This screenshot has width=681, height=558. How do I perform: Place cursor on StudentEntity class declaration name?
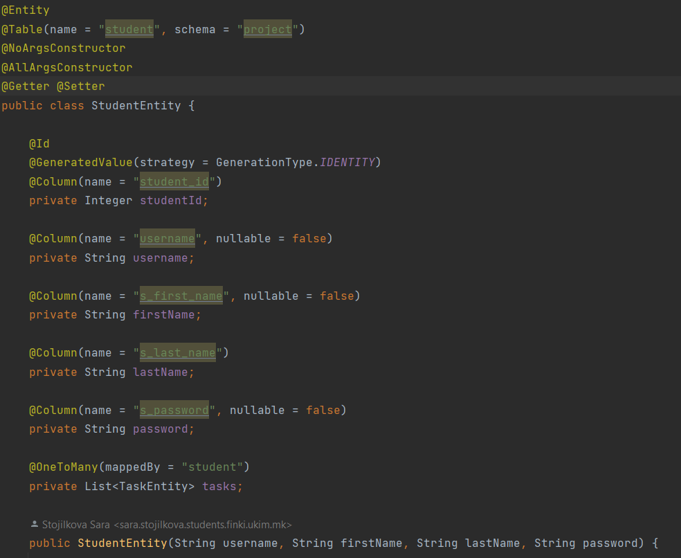point(136,106)
